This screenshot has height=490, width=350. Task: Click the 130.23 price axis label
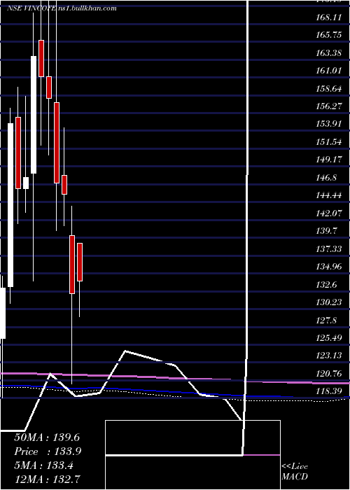click(328, 302)
